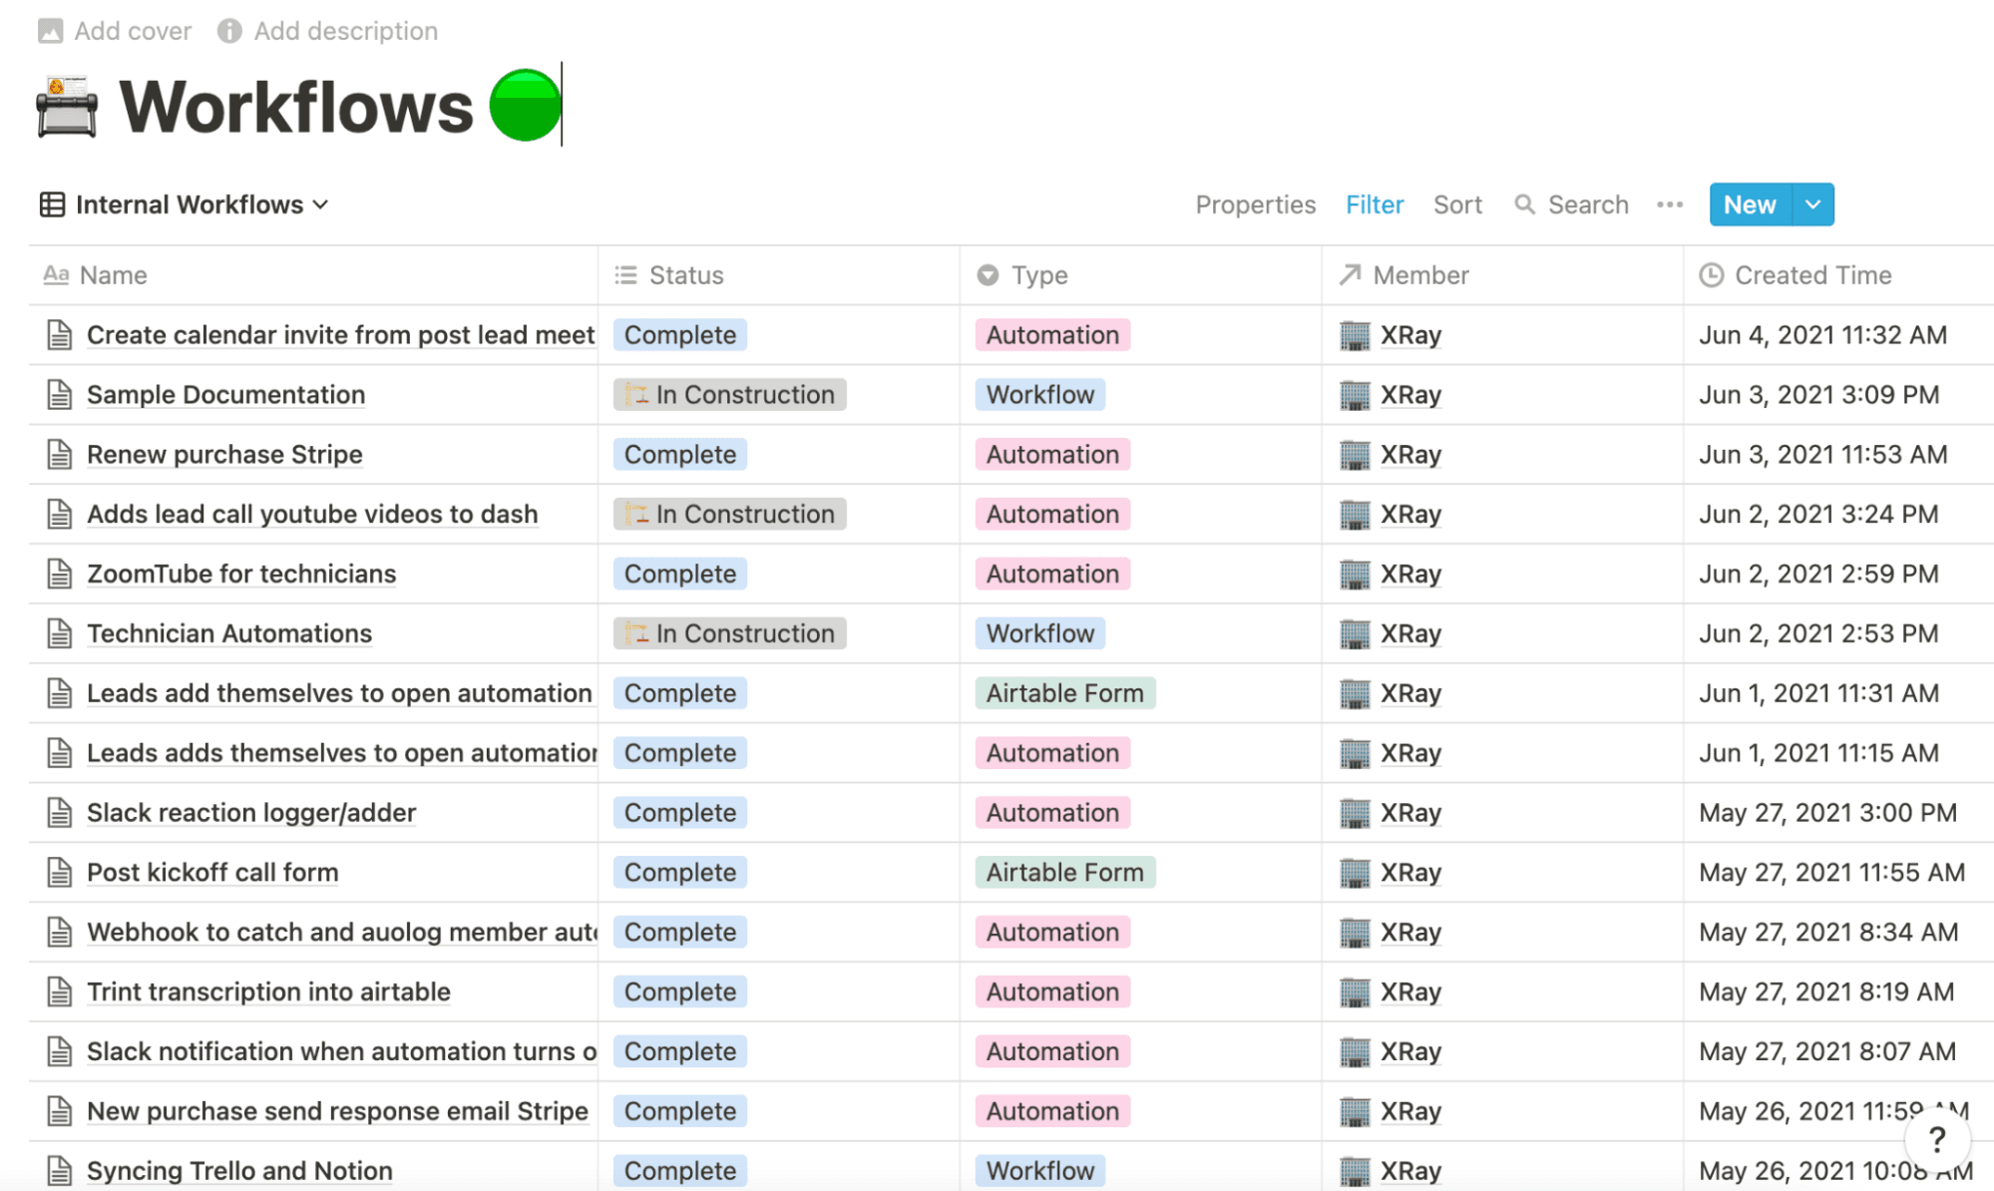The width and height of the screenshot is (1994, 1191).
Task: Open the Status column header menu
Action: tap(685, 275)
